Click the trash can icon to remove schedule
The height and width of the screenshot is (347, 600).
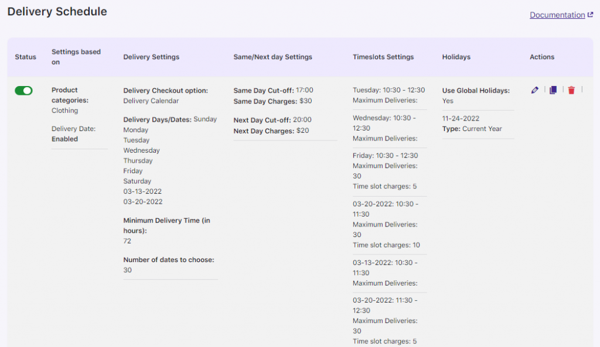pos(571,90)
